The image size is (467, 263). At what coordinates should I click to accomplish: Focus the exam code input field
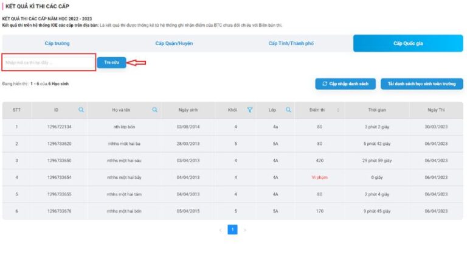pyautogui.click(x=49, y=63)
